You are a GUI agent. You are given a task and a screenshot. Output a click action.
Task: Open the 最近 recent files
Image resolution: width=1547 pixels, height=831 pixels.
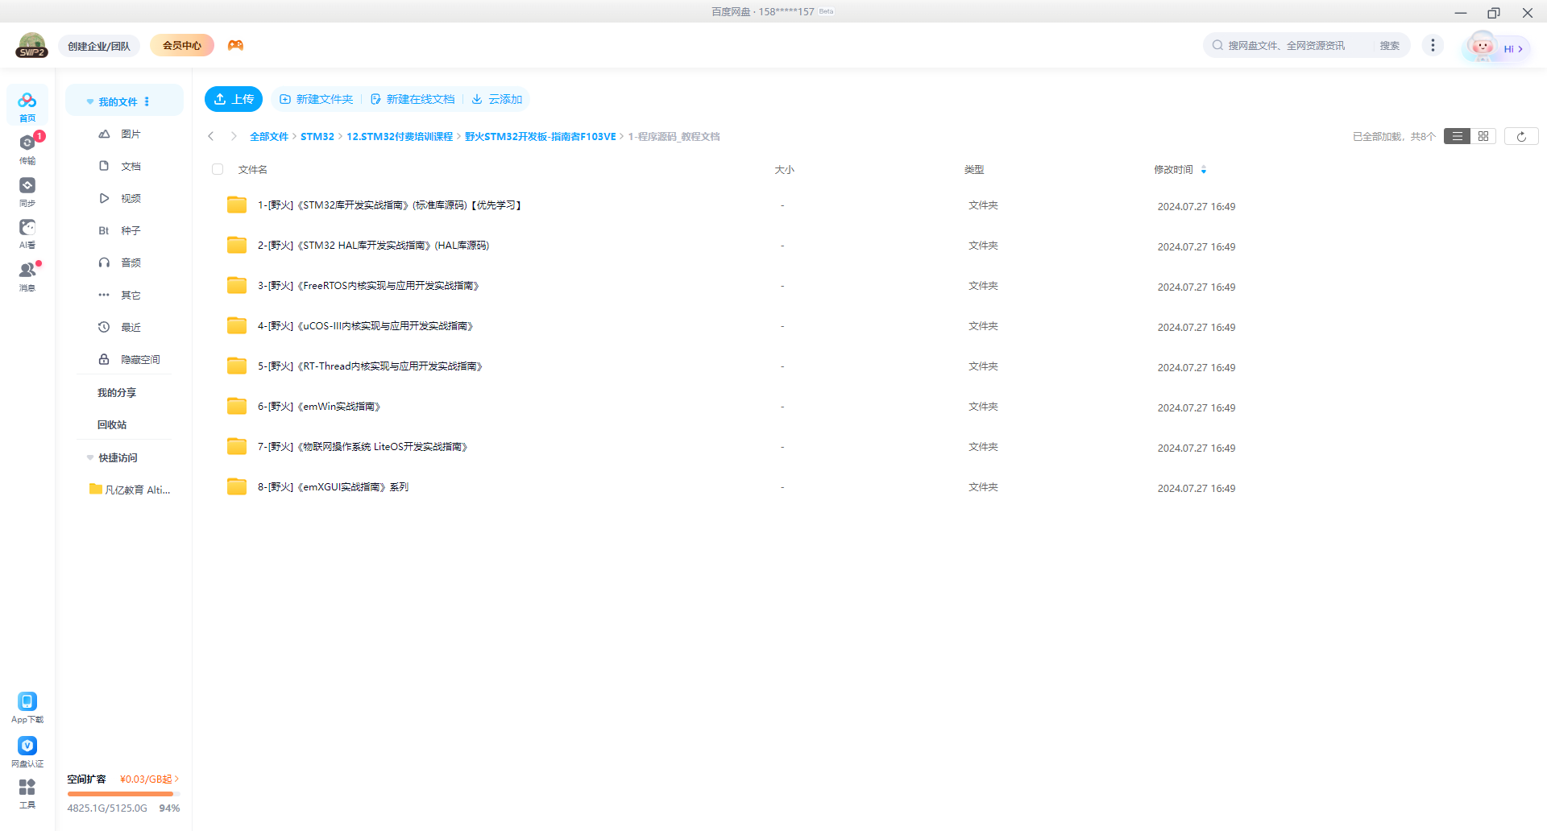pyautogui.click(x=125, y=327)
